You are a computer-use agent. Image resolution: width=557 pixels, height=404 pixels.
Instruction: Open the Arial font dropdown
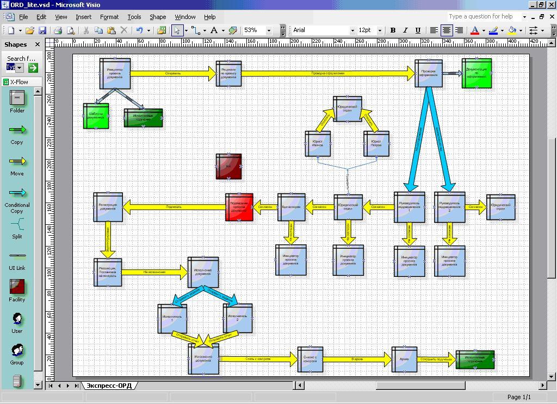click(354, 30)
